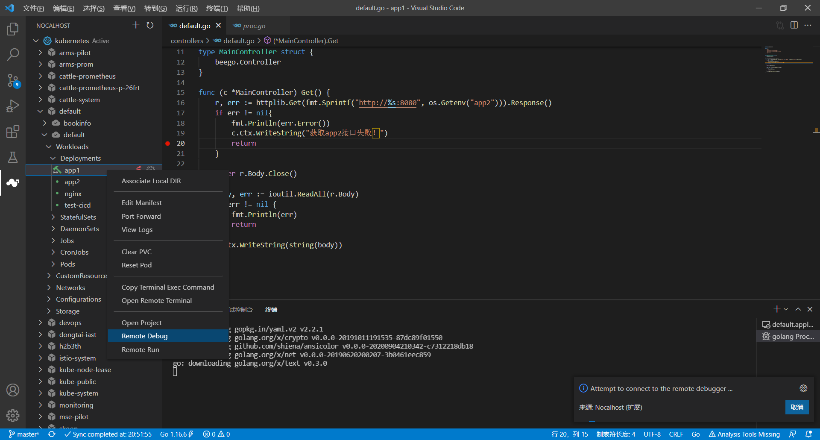Close the default.go editor tab
Screen dimensions: 820x440
(x=218, y=26)
